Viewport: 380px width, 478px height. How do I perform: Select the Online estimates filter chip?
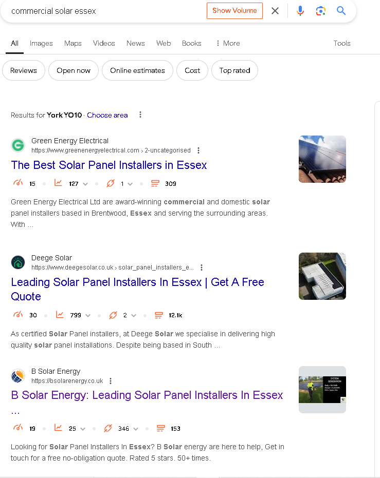(x=137, y=70)
